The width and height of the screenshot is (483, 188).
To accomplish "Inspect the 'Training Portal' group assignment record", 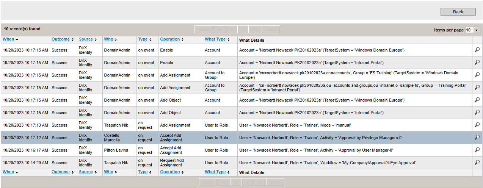I will [x=477, y=88].
